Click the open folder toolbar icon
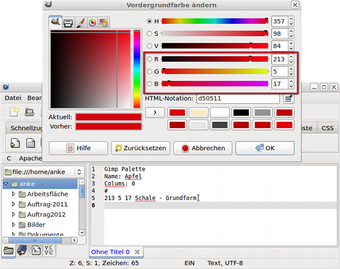Screen dimensions: 340x269 point(30,112)
